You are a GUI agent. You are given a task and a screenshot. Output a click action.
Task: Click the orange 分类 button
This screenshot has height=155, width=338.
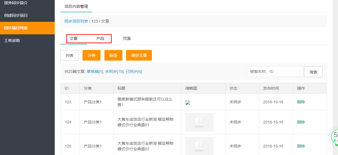92,55
